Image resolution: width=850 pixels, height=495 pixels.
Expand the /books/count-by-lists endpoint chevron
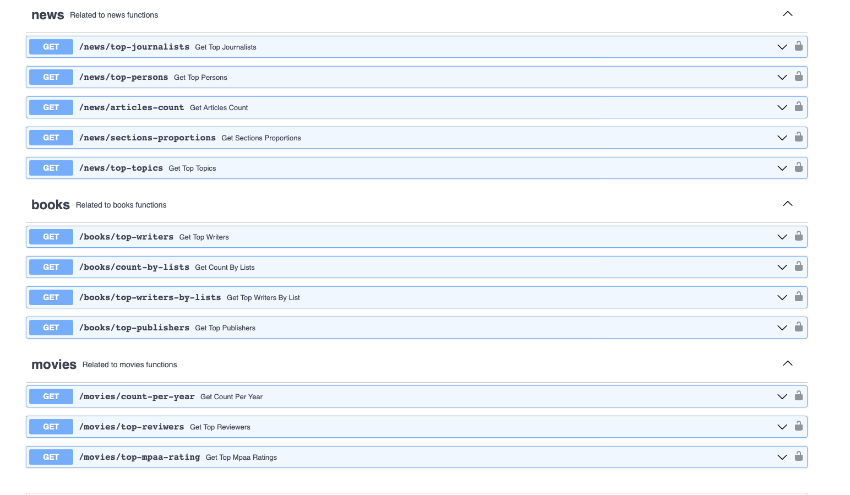tap(782, 267)
